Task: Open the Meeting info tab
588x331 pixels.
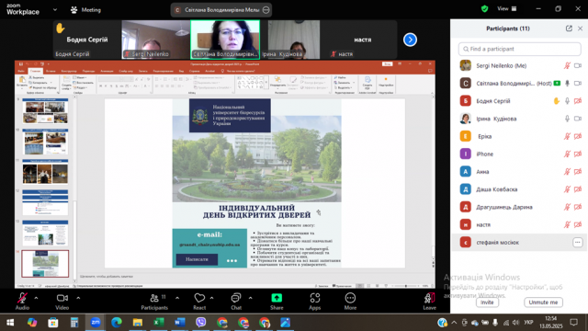Action: [x=85, y=10]
